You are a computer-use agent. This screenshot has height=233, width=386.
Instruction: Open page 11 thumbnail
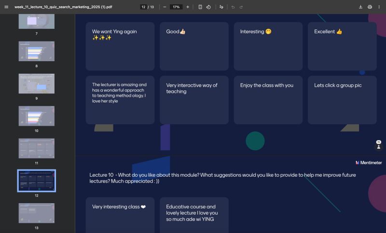coord(37,148)
